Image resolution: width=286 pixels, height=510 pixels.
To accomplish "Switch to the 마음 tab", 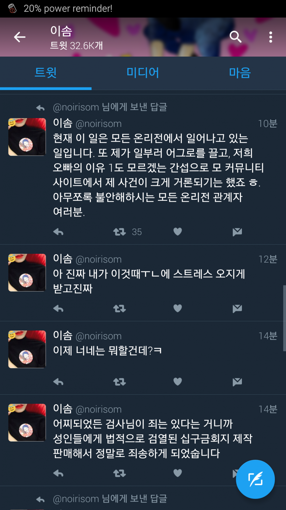I will point(240,73).
